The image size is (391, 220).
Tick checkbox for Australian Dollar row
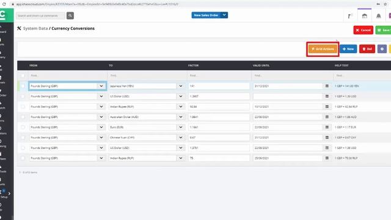tap(23, 117)
